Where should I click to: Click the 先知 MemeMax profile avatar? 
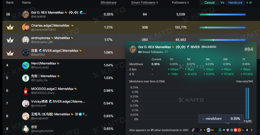pos(26,78)
